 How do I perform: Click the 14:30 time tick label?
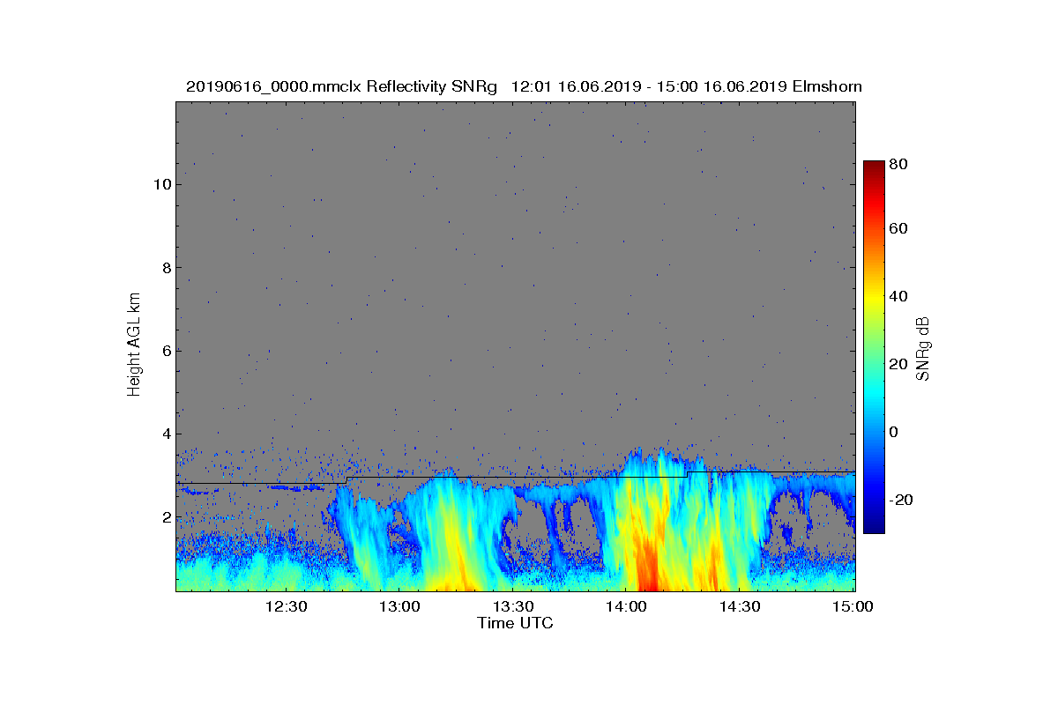click(740, 607)
